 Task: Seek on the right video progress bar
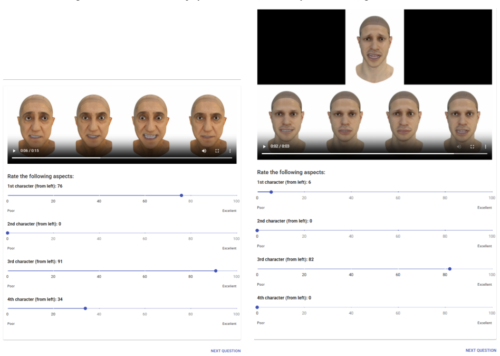[x=374, y=154]
